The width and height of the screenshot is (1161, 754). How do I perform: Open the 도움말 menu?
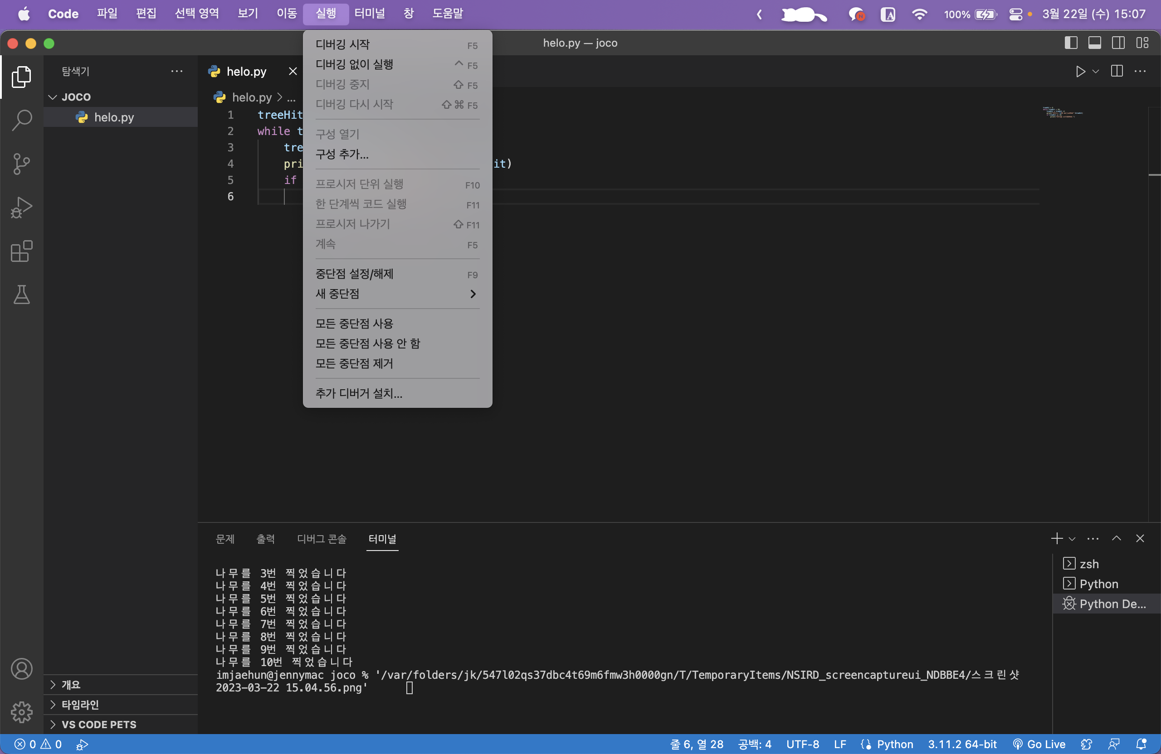(x=447, y=14)
